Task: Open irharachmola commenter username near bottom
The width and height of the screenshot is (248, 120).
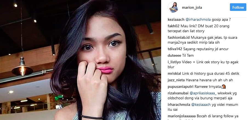Action: (x=179, y=104)
